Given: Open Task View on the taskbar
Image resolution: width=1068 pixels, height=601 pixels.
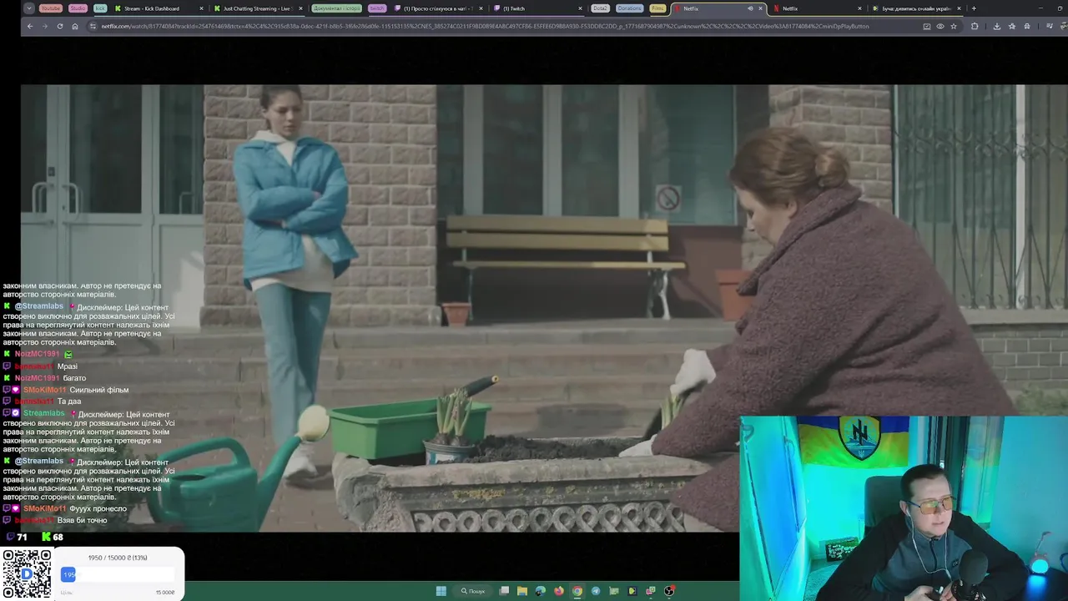Looking at the screenshot, I should (x=504, y=591).
